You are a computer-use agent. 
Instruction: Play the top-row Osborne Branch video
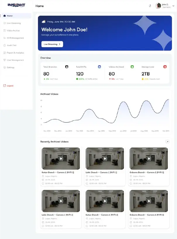[149, 159]
